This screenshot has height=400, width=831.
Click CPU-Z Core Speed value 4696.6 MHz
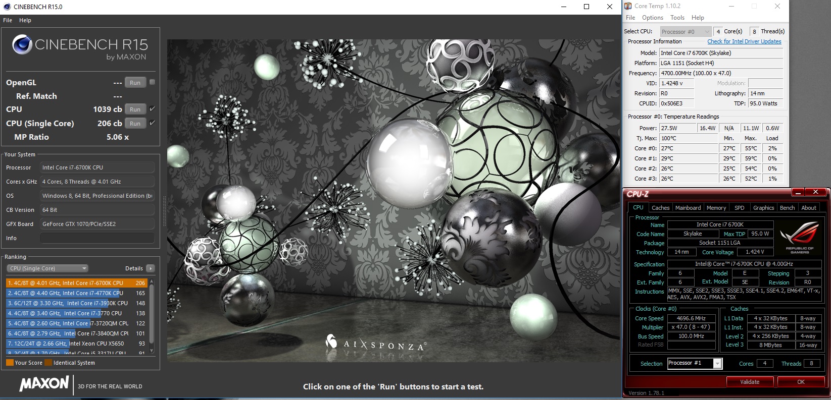(x=692, y=318)
